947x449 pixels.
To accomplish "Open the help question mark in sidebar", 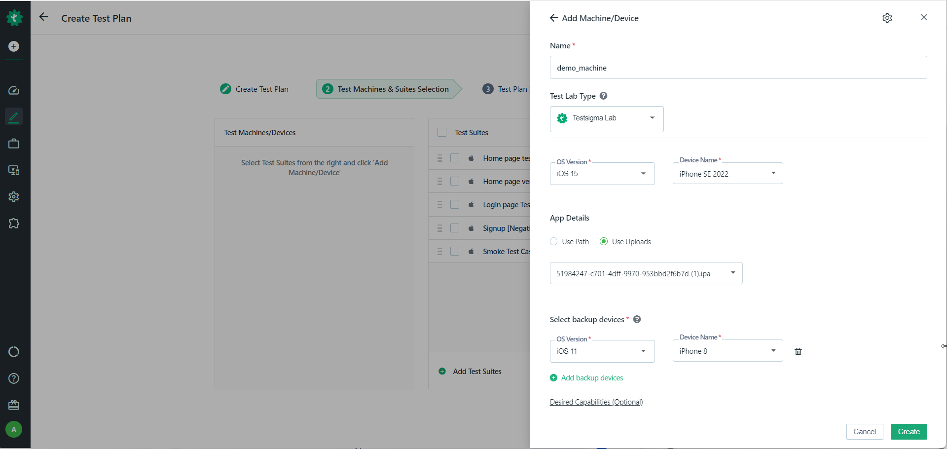I will click(x=14, y=378).
